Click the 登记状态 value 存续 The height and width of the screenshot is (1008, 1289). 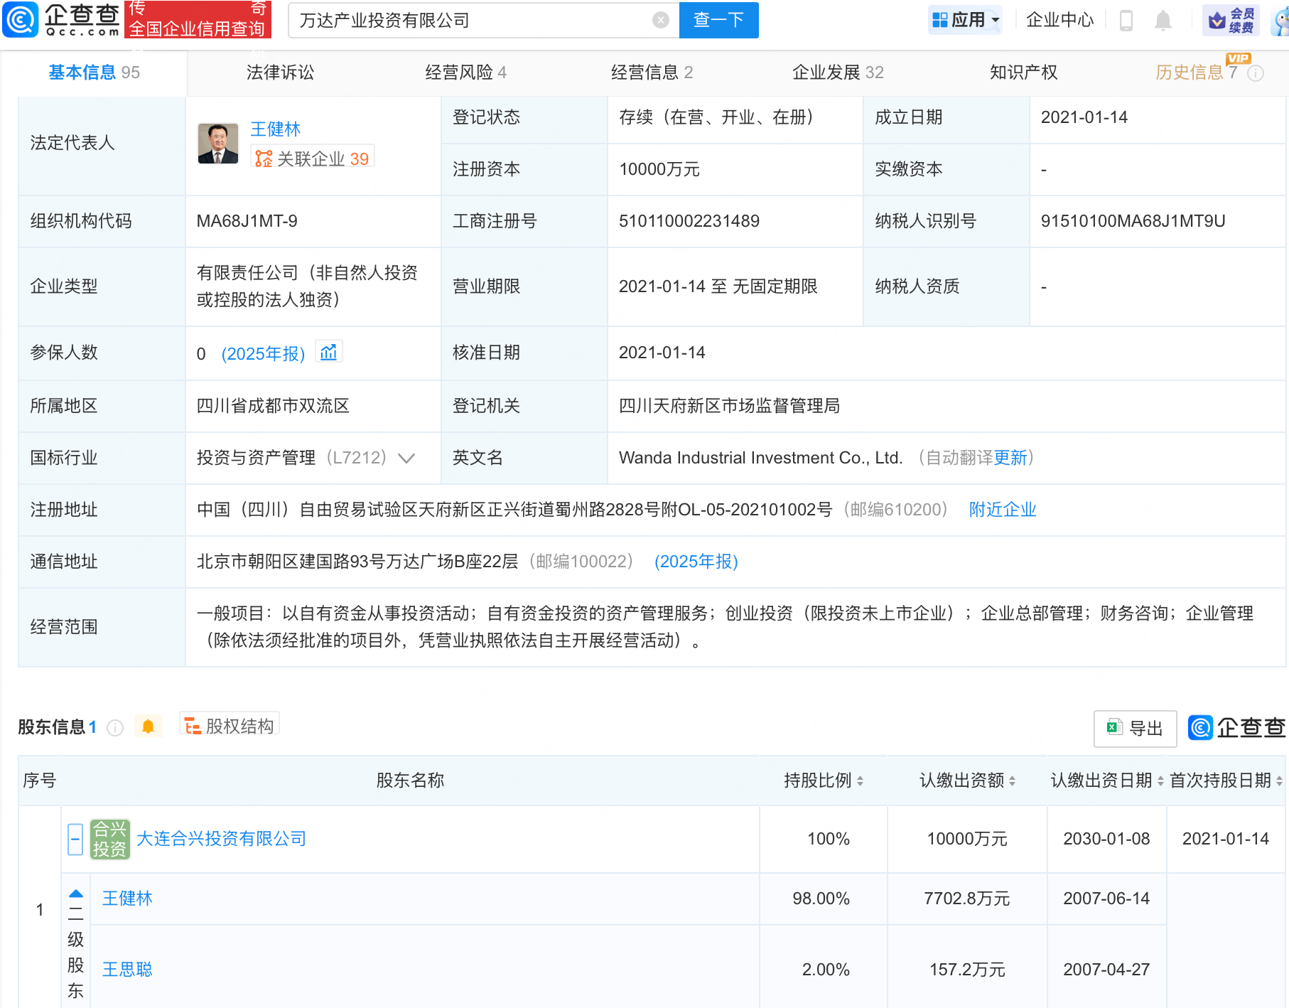coord(716,117)
